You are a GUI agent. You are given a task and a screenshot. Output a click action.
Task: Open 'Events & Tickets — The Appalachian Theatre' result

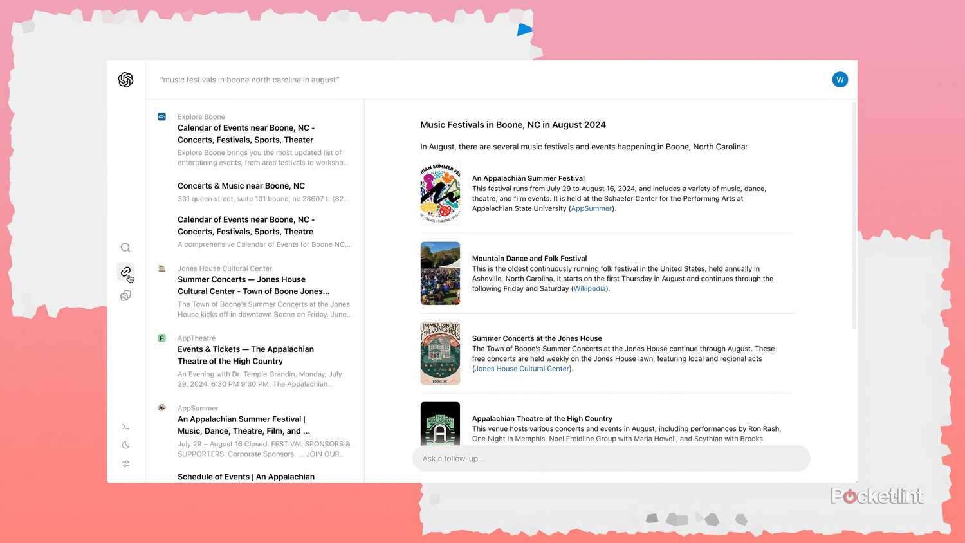(x=246, y=355)
